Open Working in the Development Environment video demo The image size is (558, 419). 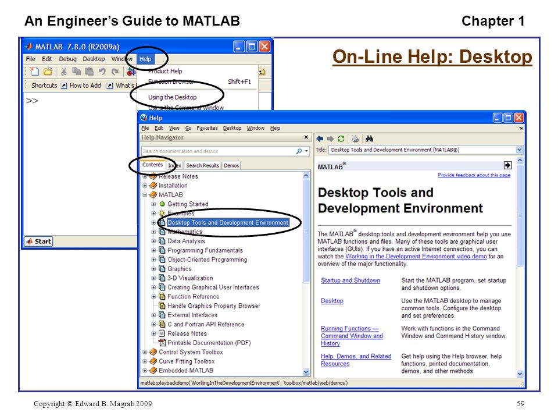pyautogui.click(x=416, y=256)
